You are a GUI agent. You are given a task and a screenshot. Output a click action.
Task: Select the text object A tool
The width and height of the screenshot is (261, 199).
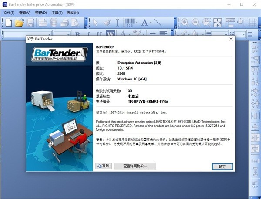click(x=144, y=22)
